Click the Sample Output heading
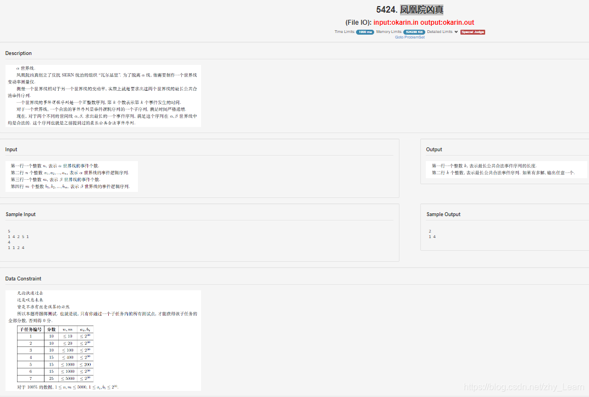This screenshot has height=397, width=589. (x=443, y=214)
